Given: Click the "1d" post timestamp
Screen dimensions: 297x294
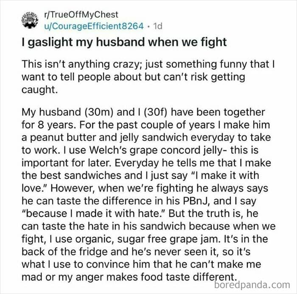Looking at the screenshot, I should pos(157,26).
